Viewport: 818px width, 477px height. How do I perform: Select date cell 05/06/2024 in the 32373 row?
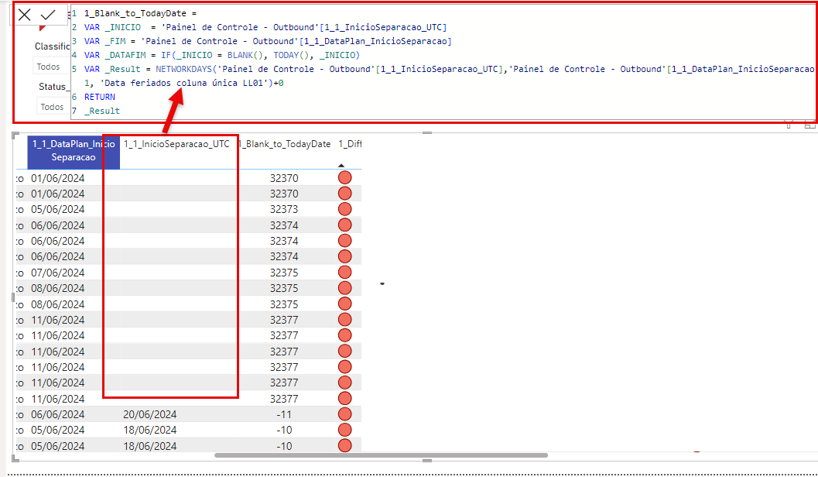pos(58,209)
